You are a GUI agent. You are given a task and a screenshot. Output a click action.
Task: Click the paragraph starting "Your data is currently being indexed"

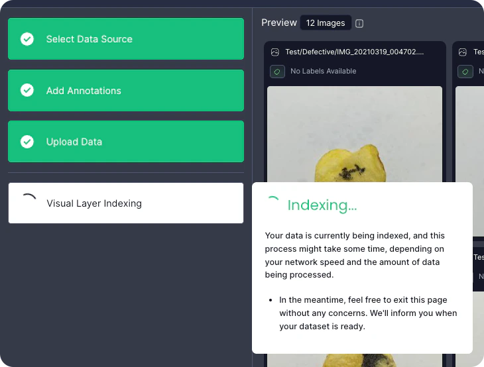[x=355, y=255]
